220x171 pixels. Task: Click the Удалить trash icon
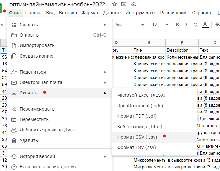[x=14, y=140]
